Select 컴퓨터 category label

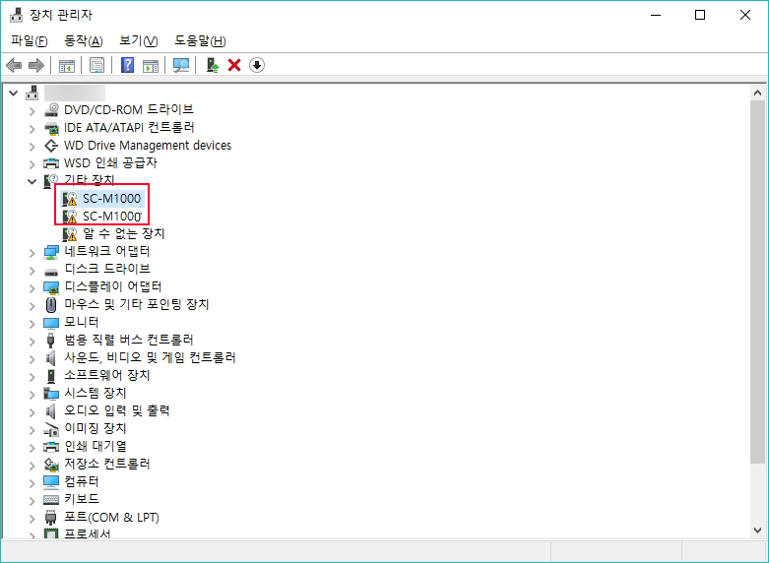(x=82, y=481)
